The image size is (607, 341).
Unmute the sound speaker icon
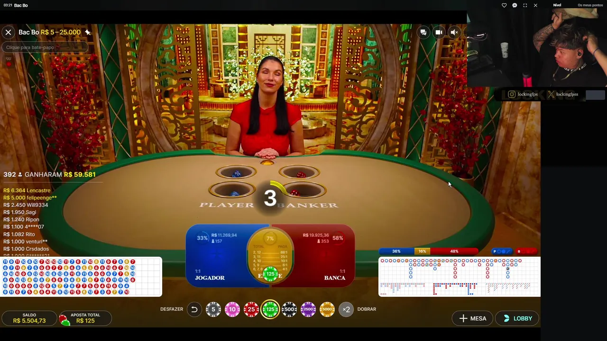(454, 32)
